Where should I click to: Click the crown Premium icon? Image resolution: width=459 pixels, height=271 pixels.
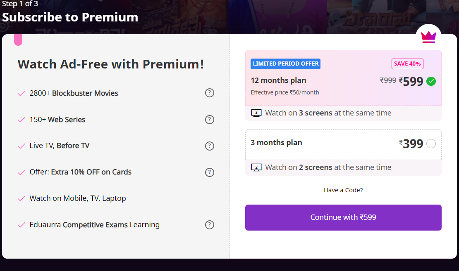428,36
